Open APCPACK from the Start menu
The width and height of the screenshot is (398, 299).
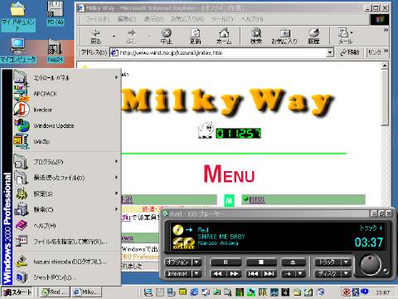67,94
